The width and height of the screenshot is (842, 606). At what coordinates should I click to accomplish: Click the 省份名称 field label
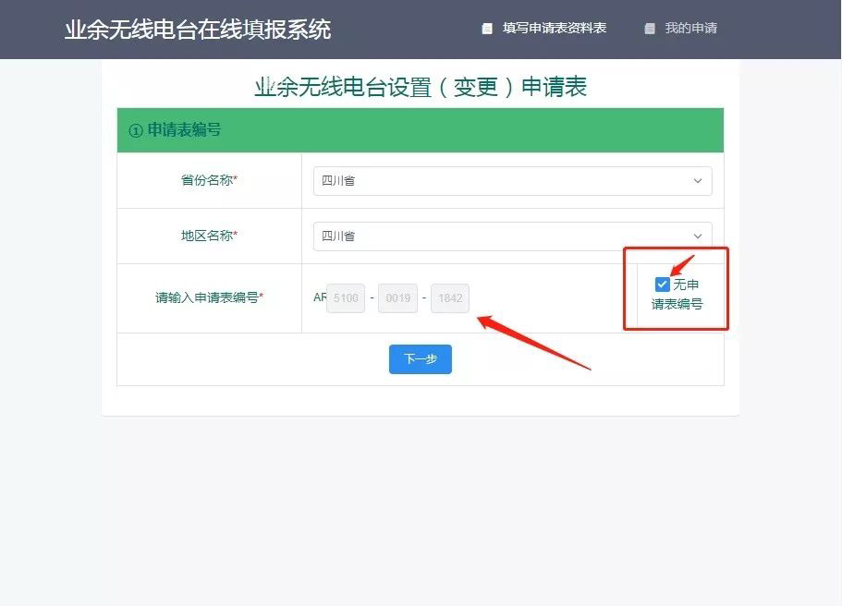pos(209,181)
